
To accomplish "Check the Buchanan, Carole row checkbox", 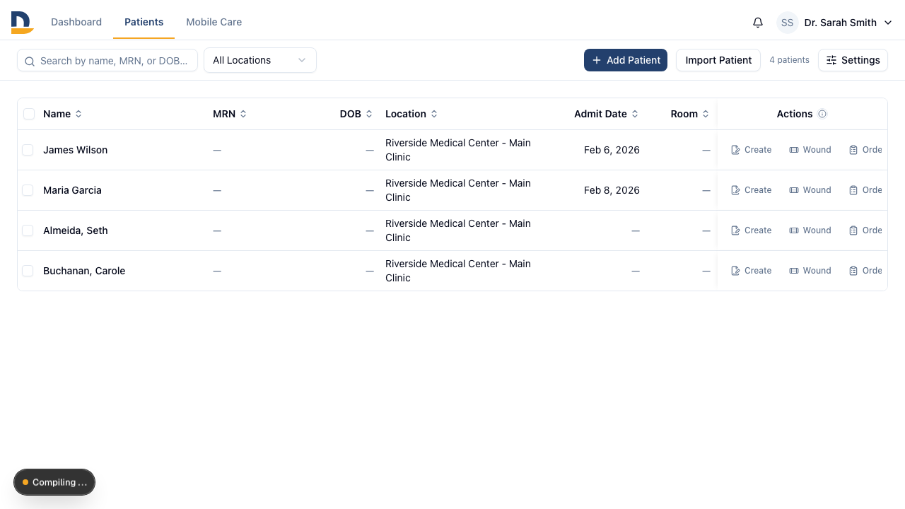I will [28, 271].
